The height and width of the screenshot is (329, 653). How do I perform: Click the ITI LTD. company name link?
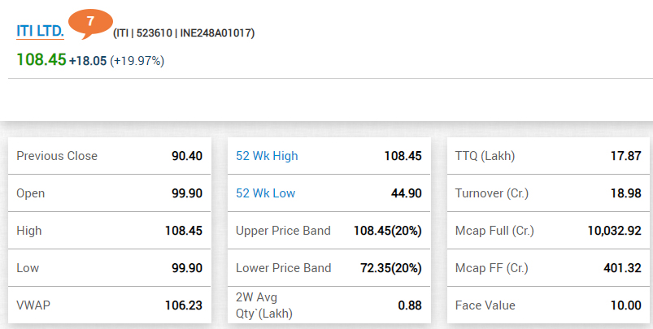[40, 32]
